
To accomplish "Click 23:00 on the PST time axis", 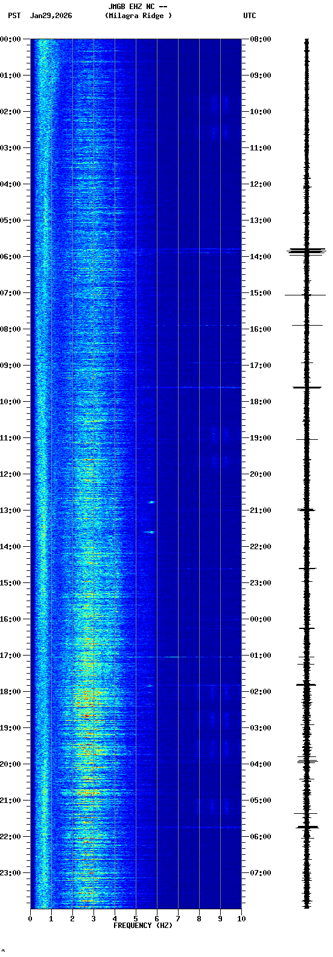I will tap(10, 873).
